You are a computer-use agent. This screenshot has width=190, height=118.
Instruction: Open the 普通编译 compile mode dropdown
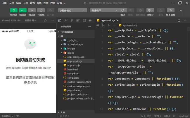[x=105, y=10]
